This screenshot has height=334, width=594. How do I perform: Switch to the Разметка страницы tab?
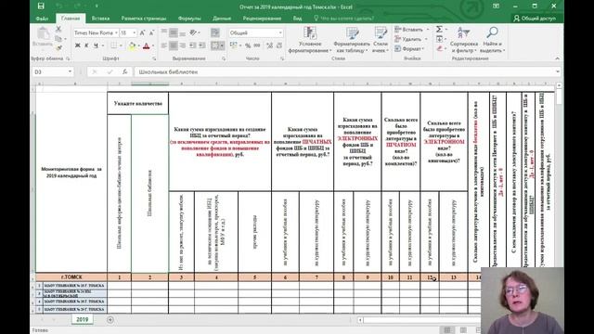click(x=144, y=19)
